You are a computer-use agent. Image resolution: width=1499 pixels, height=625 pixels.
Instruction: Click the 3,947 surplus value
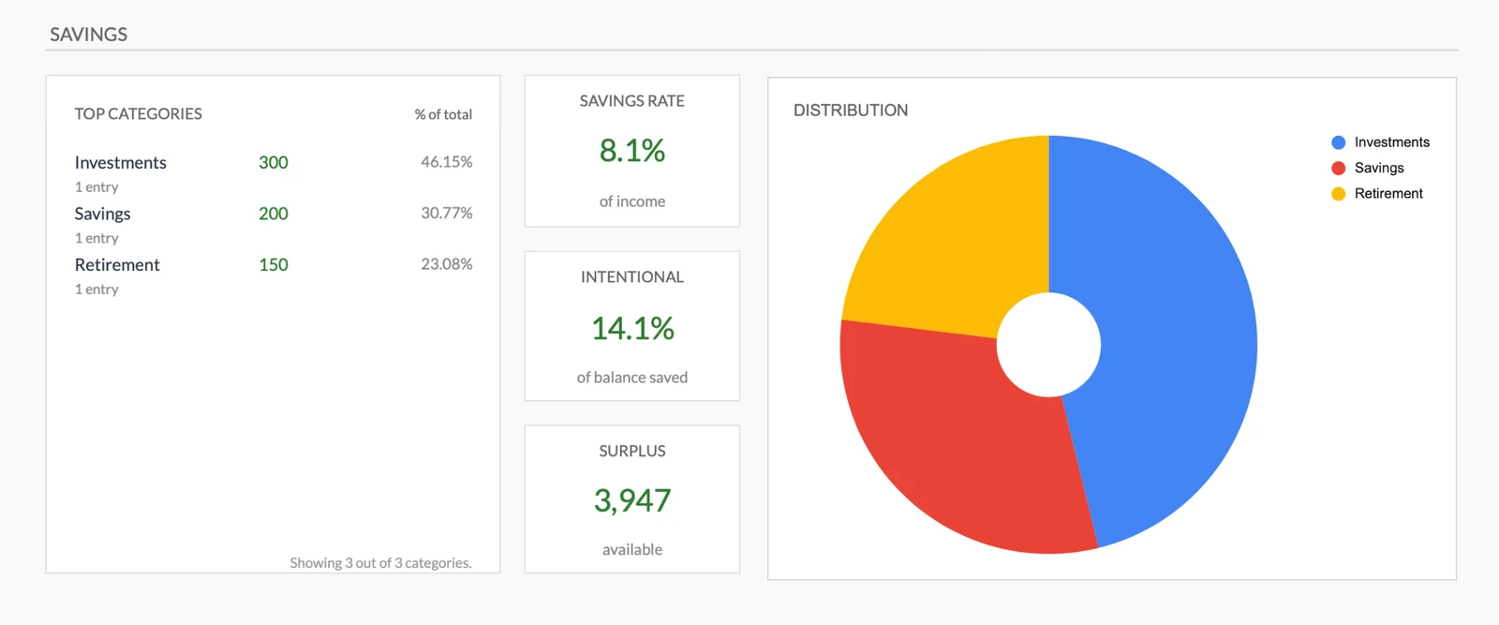pos(632,501)
